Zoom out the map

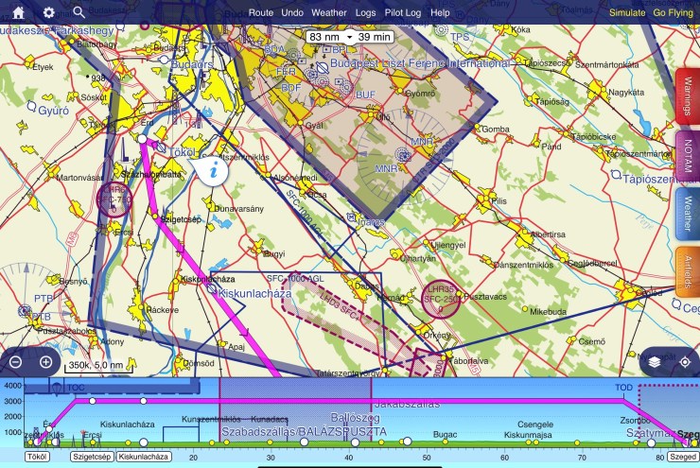[x=15, y=362]
